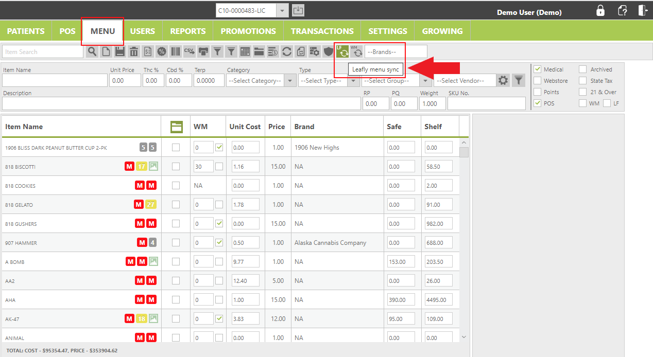Select row checkbox for 818 COOKIES
The width and height of the screenshot is (653, 357).
[176, 185]
